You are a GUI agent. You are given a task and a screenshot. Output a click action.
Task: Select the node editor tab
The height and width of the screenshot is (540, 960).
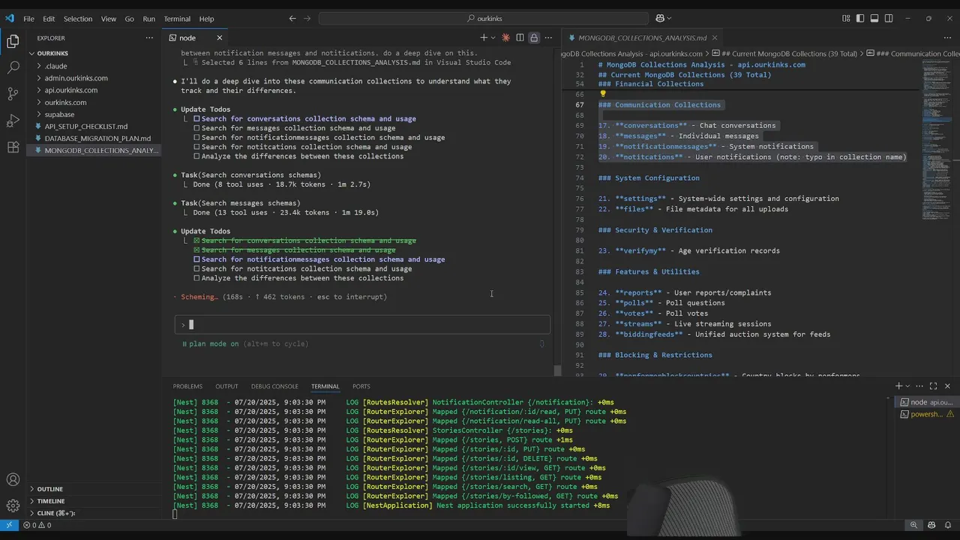196,37
